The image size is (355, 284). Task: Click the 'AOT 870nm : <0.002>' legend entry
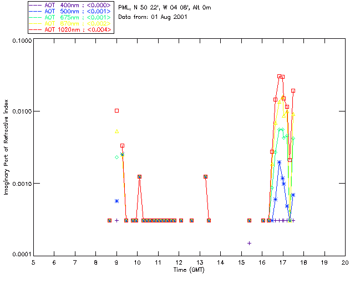70,23
